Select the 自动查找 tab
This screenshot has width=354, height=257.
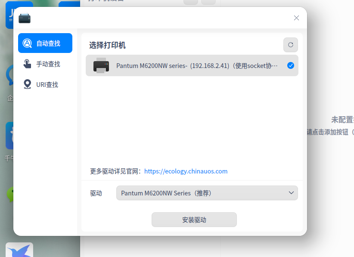45,43
